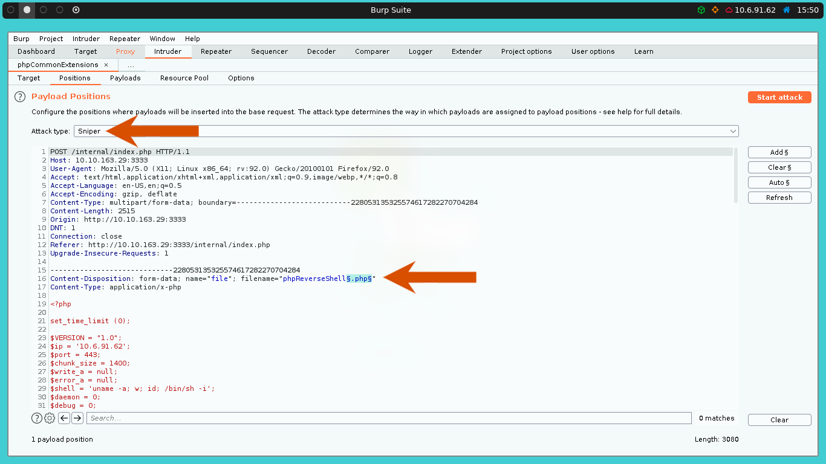Viewport: 826px width, 464px height.
Task: Click the Start attack button
Action: coord(779,97)
